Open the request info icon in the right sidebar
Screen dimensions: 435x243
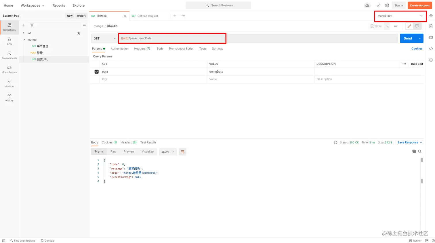coord(431,60)
